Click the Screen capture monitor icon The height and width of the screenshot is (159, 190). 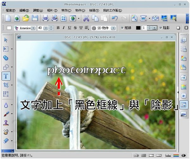coord(164,18)
